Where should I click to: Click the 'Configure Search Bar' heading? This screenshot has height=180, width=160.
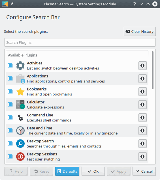coord(33,17)
